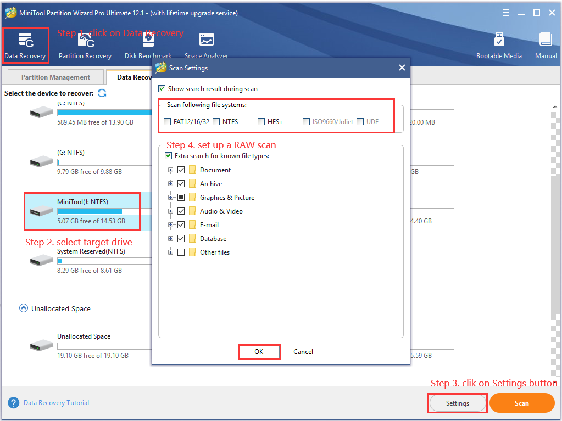Expand the Database tree node
The image size is (562, 421).
click(171, 238)
